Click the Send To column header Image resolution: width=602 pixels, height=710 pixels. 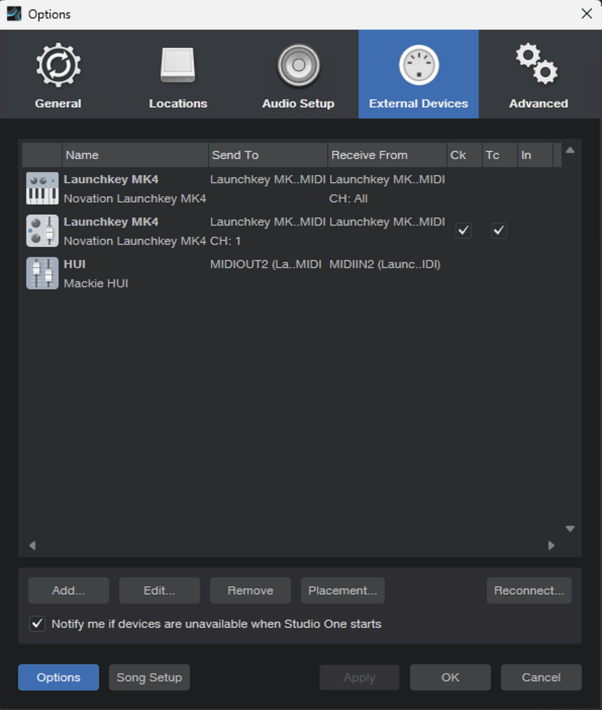(x=268, y=155)
